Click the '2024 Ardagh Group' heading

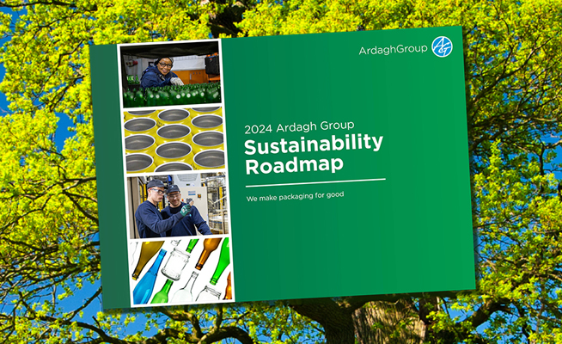coord(299,127)
